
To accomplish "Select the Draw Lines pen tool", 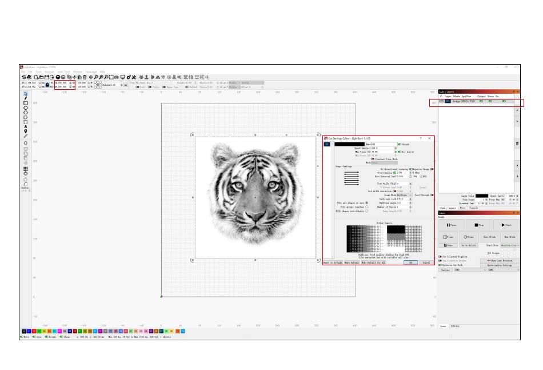I will pyautogui.click(x=25, y=98).
